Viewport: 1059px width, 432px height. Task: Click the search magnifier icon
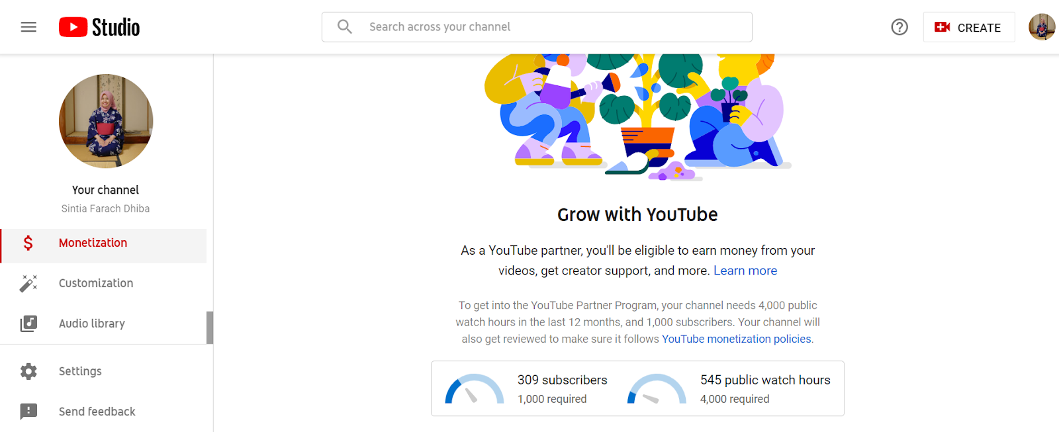point(344,26)
